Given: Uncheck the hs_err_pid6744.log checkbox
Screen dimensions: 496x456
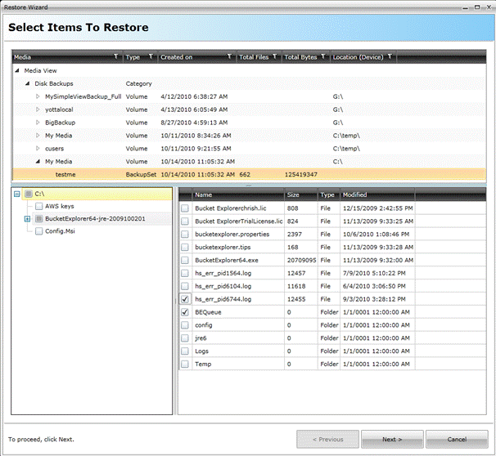Looking at the screenshot, I should click(185, 299).
